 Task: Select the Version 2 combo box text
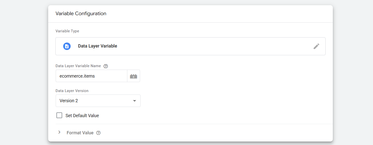point(69,101)
